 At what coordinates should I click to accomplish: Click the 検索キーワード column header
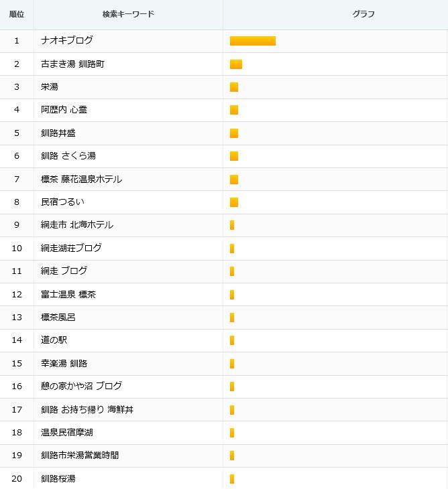point(128,14)
